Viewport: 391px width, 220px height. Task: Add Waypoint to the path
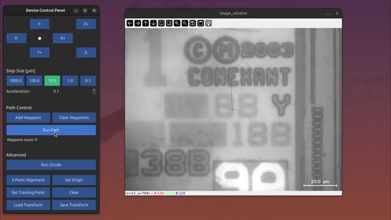28,117
